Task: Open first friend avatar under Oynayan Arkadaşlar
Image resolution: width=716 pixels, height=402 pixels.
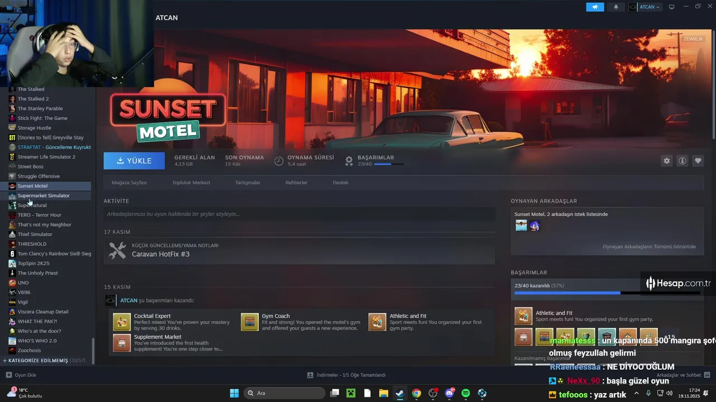Action: (x=521, y=226)
